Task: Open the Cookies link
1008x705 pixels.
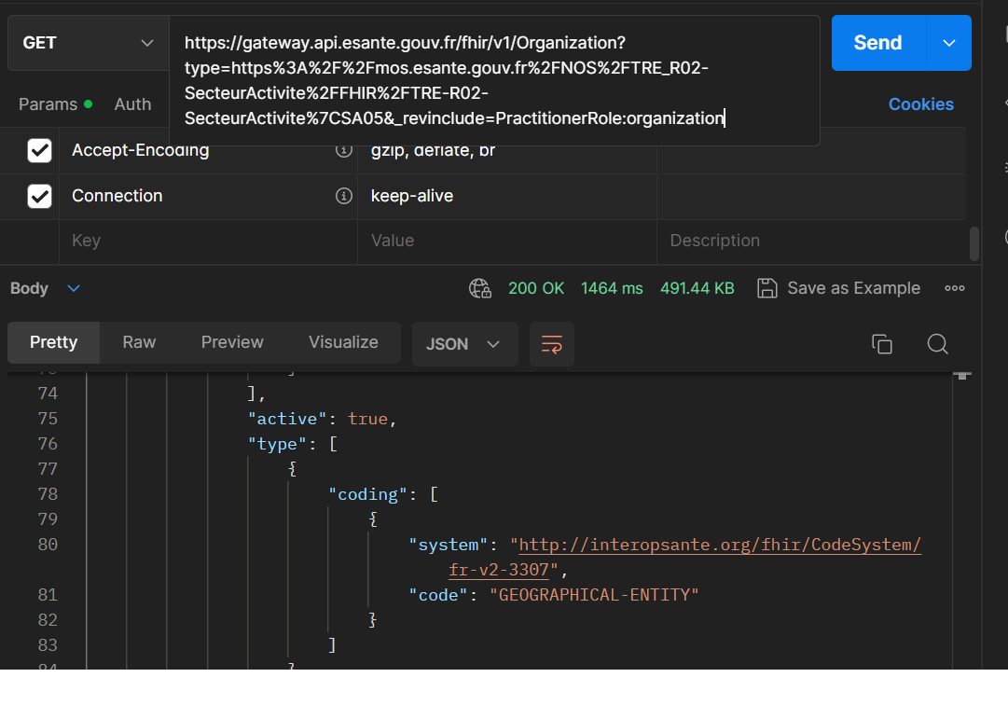Action: tap(920, 104)
